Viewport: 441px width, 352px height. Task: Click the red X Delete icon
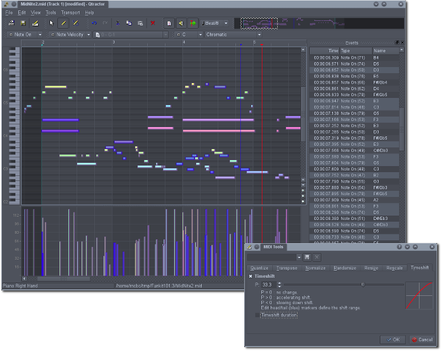(153, 23)
